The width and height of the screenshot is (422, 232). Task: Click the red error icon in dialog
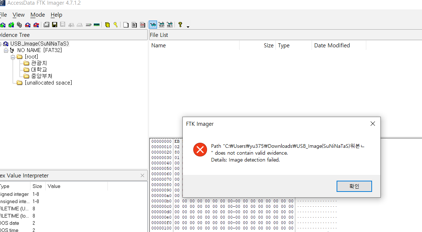coord(200,150)
